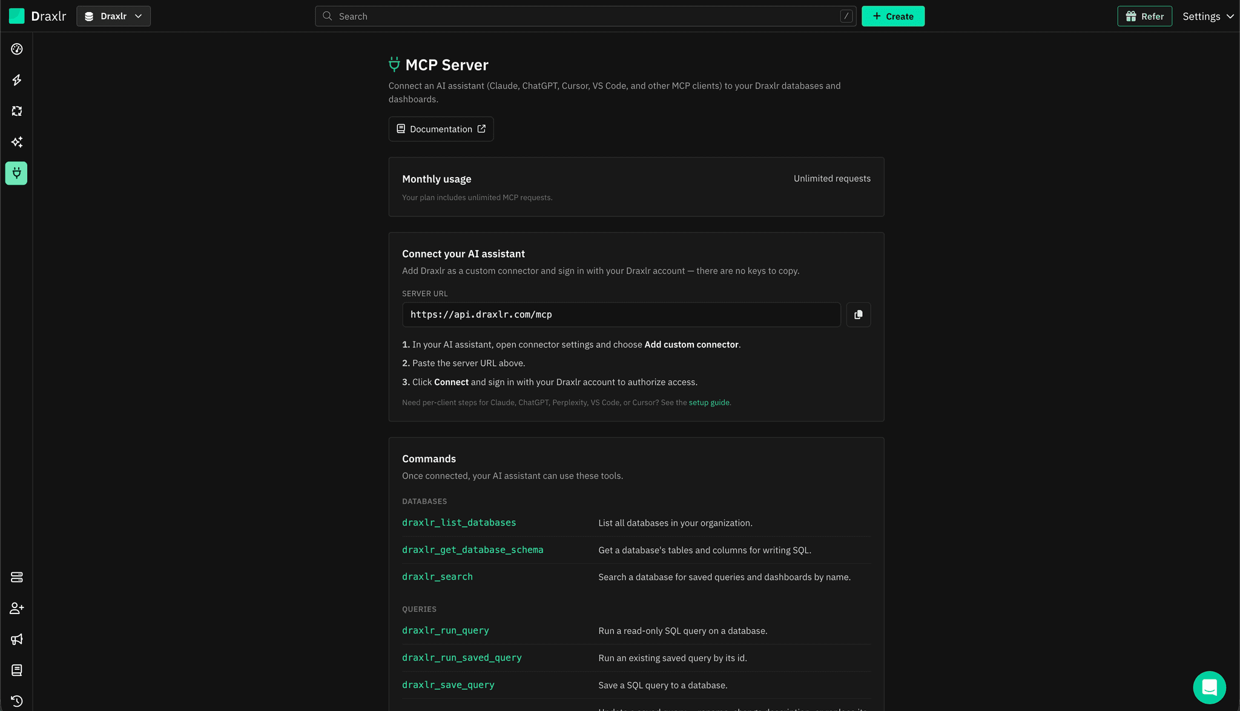Open the megaphone announcements icon

tap(17, 639)
